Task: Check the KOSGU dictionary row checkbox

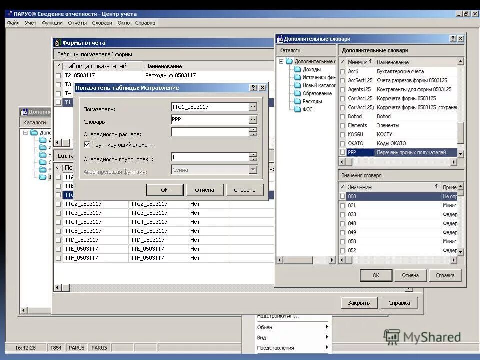Action: [x=343, y=135]
